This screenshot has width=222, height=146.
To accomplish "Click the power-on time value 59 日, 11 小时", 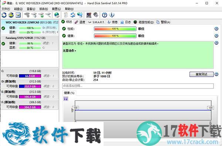I will point(102,73).
